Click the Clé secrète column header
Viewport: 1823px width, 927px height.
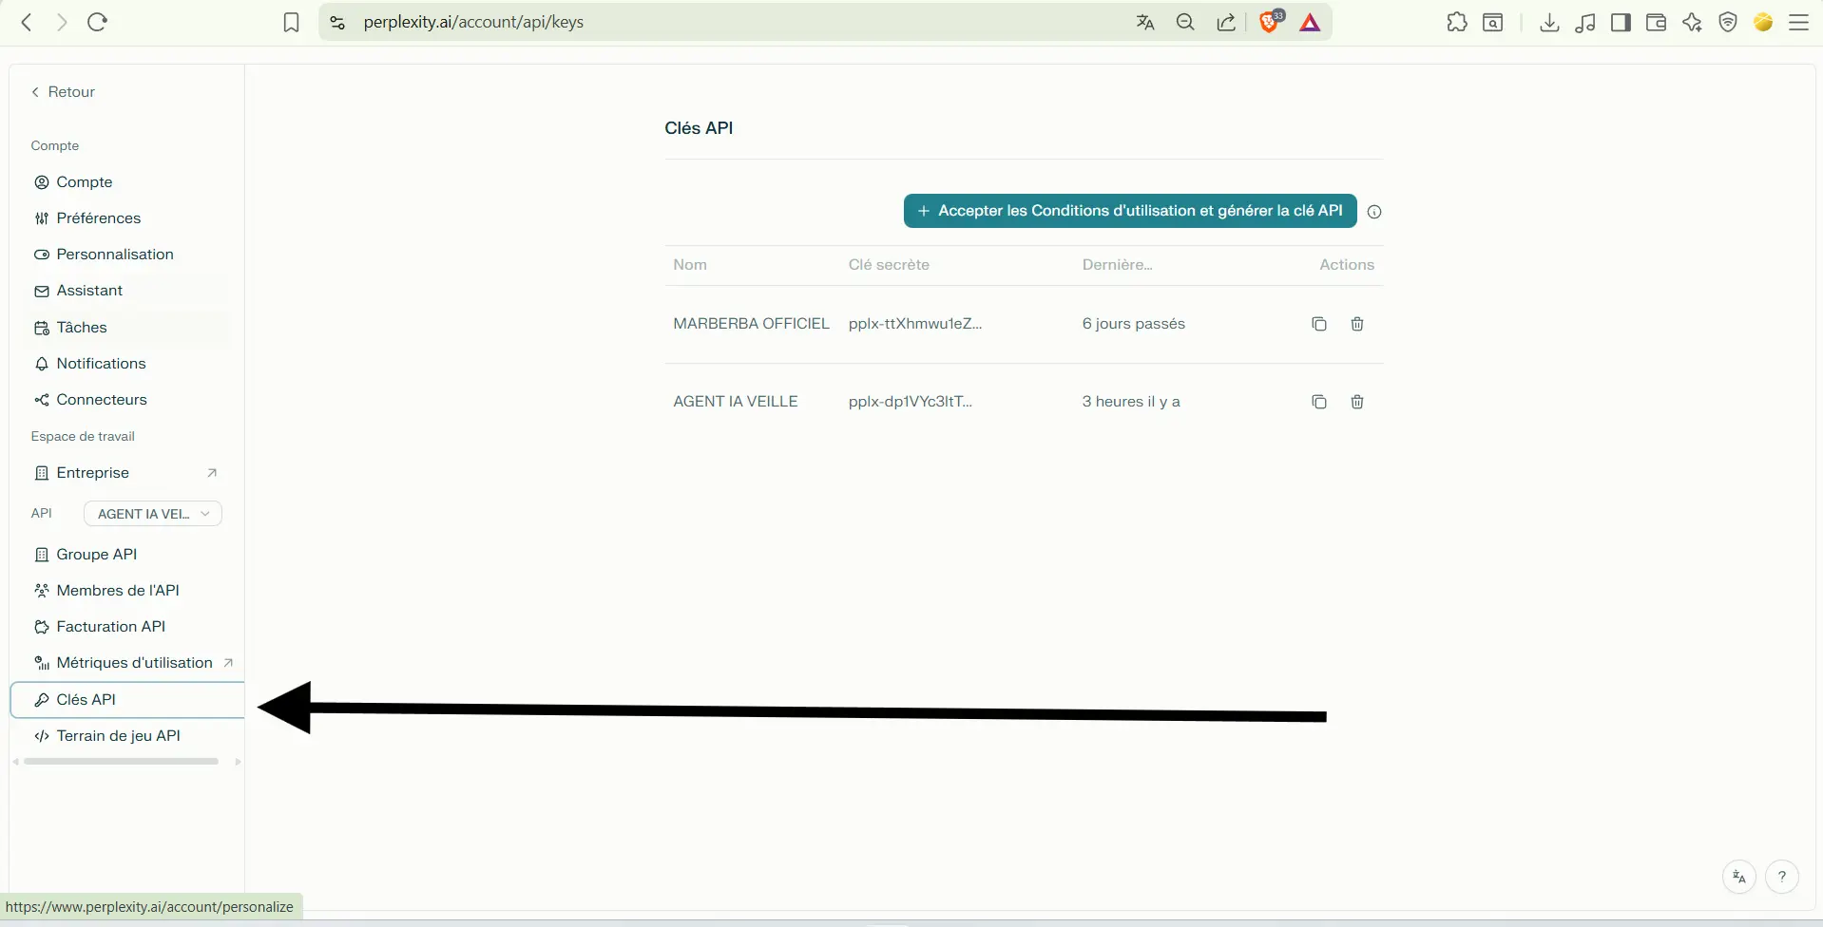point(889,265)
